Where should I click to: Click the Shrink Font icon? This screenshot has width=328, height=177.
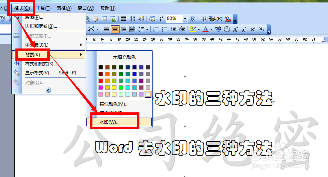tap(244, 29)
